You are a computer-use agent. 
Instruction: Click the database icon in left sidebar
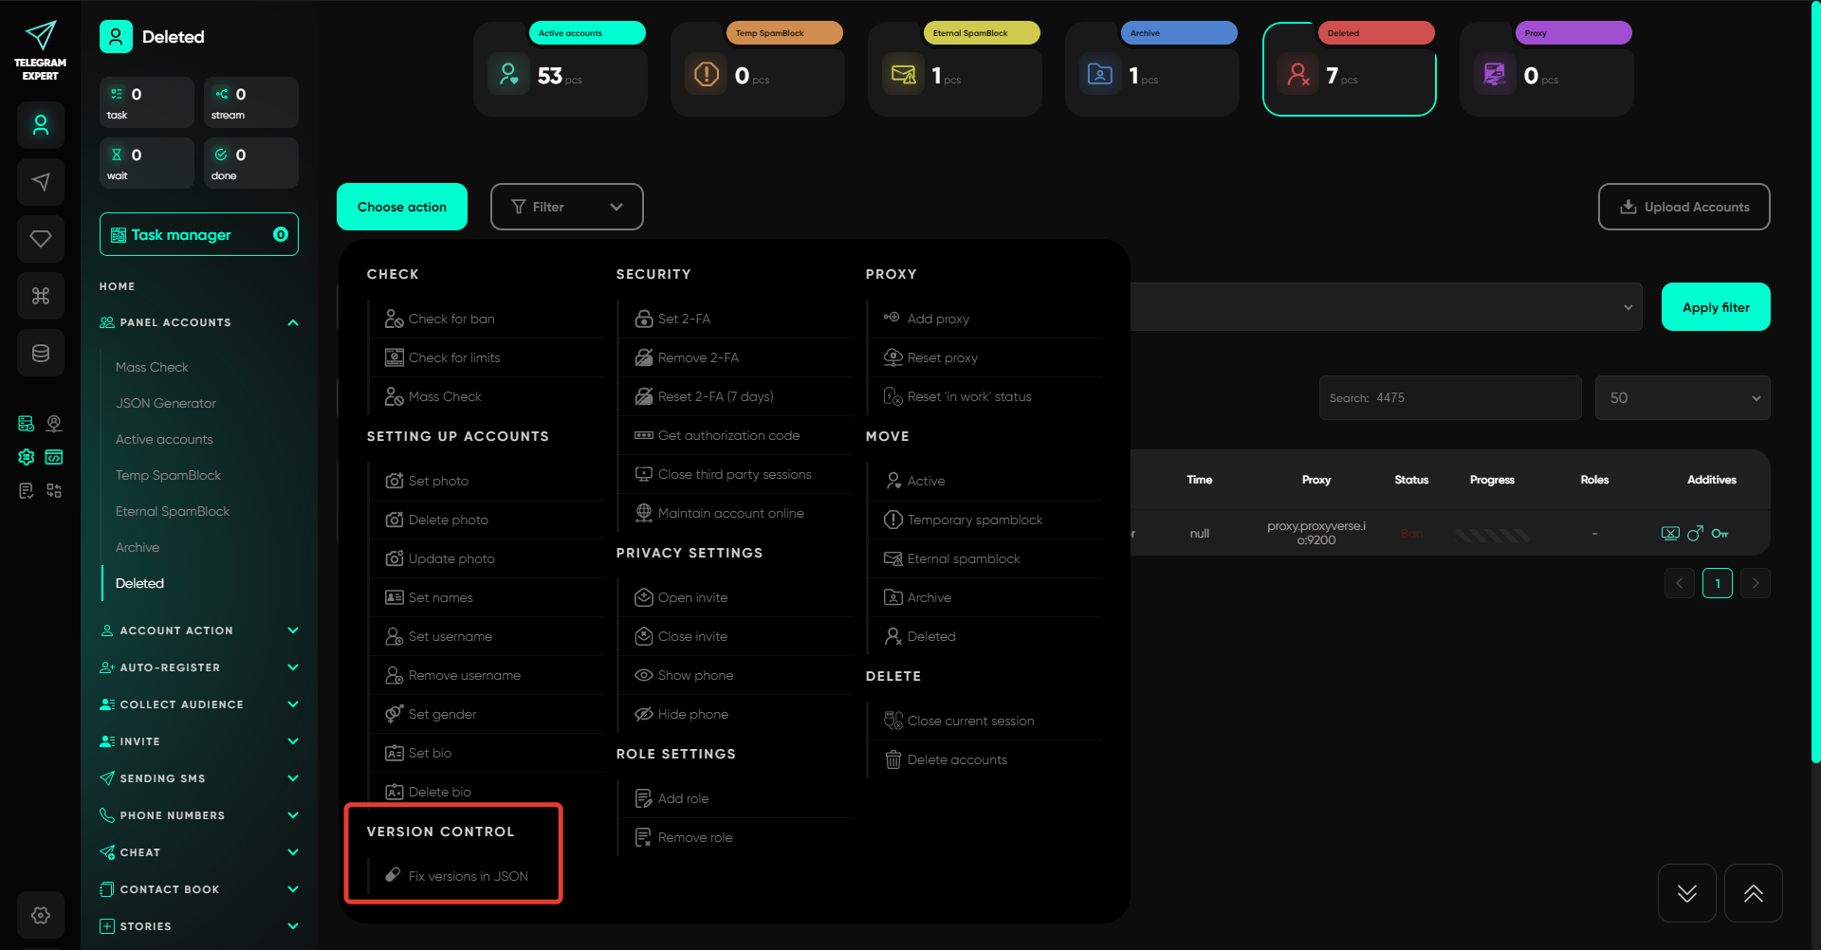(x=41, y=353)
